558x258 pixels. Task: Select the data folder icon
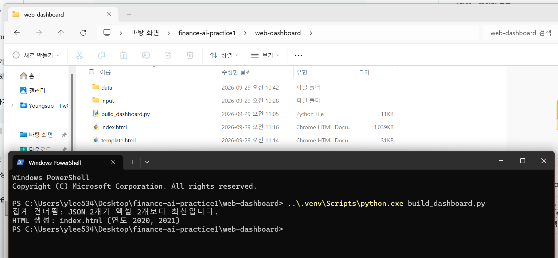point(96,87)
